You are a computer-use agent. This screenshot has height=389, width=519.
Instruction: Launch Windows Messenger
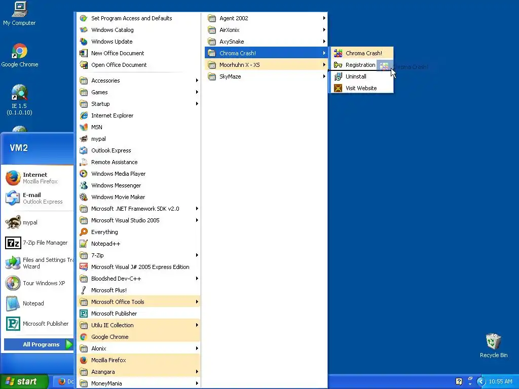[139, 185]
